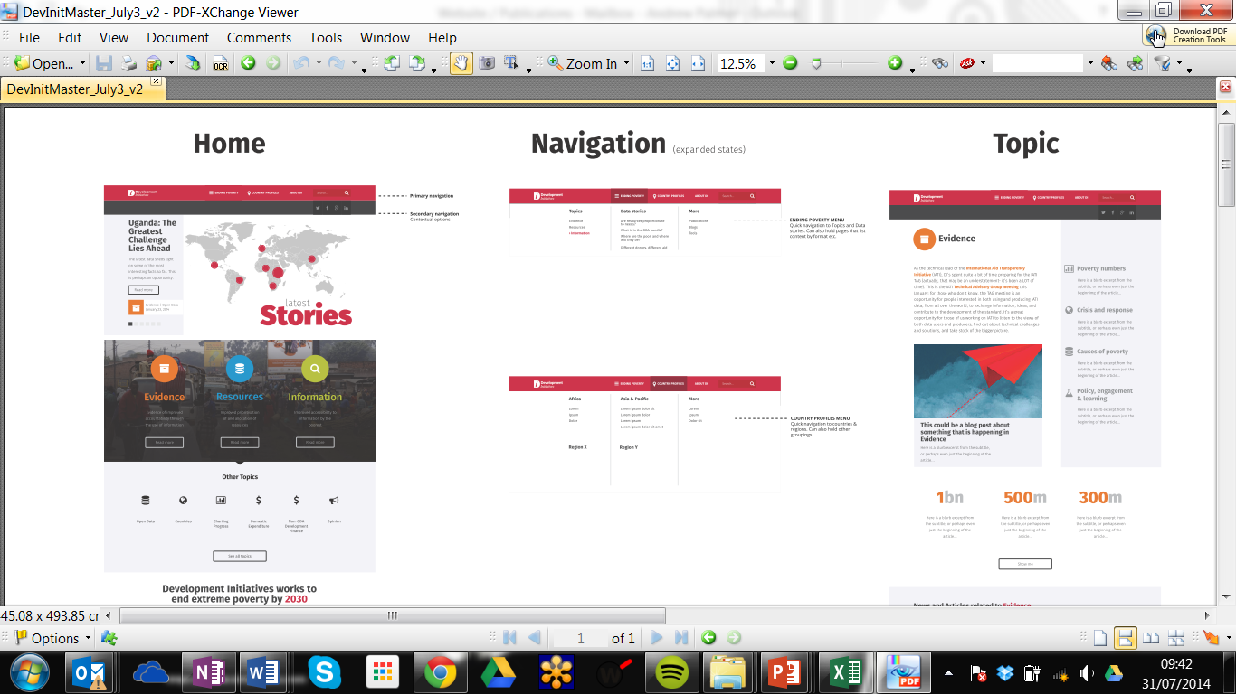The height and width of the screenshot is (694, 1236).
Task: Expand the Zoom In tool dropdown
Action: point(626,63)
